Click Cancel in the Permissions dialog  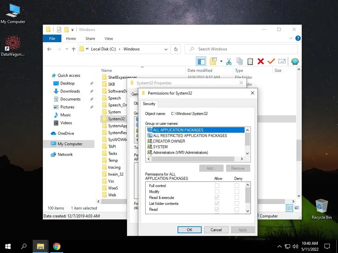[x=216, y=230]
